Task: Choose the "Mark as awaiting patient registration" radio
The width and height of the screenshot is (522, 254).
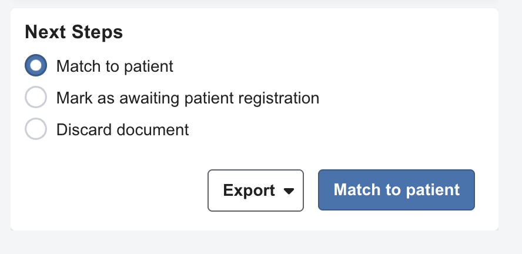Action: coord(36,98)
